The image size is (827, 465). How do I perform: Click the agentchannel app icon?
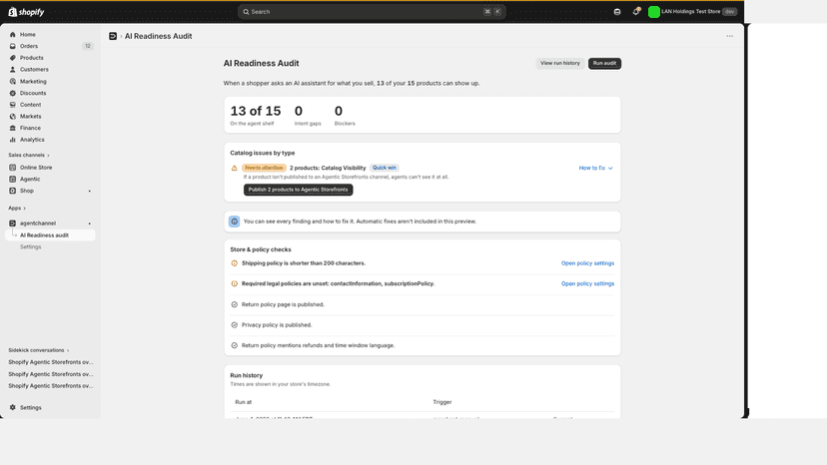pos(13,223)
